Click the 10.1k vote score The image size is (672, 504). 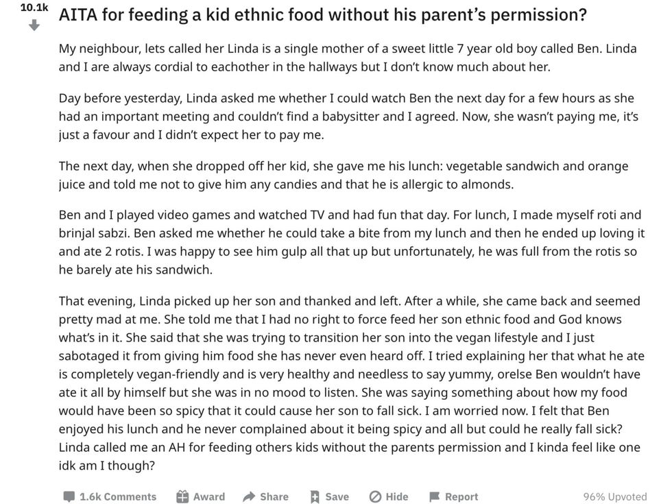pos(34,8)
